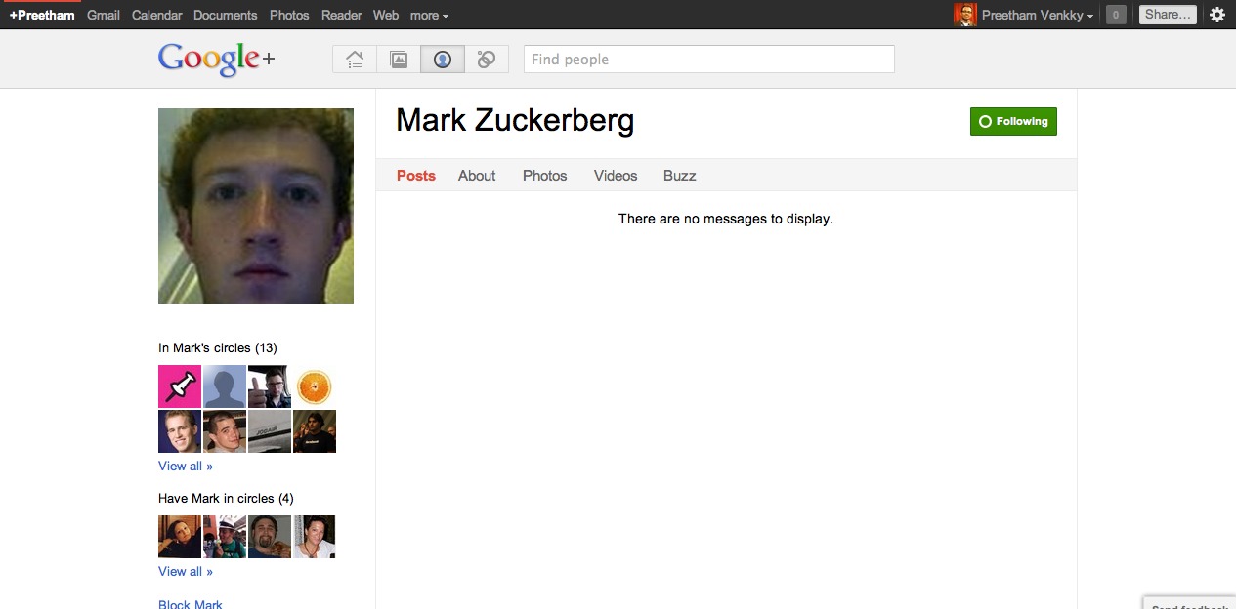Open the notifications counter showing 0
The image size is (1236, 609).
click(1116, 15)
